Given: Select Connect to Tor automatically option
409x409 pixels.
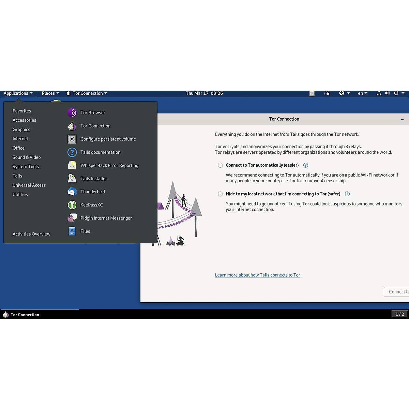Looking at the screenshot, I should [x=221, y=165].
